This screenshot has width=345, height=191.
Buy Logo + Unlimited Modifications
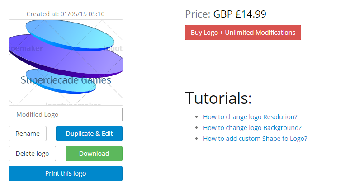click(x=243, y=33)
